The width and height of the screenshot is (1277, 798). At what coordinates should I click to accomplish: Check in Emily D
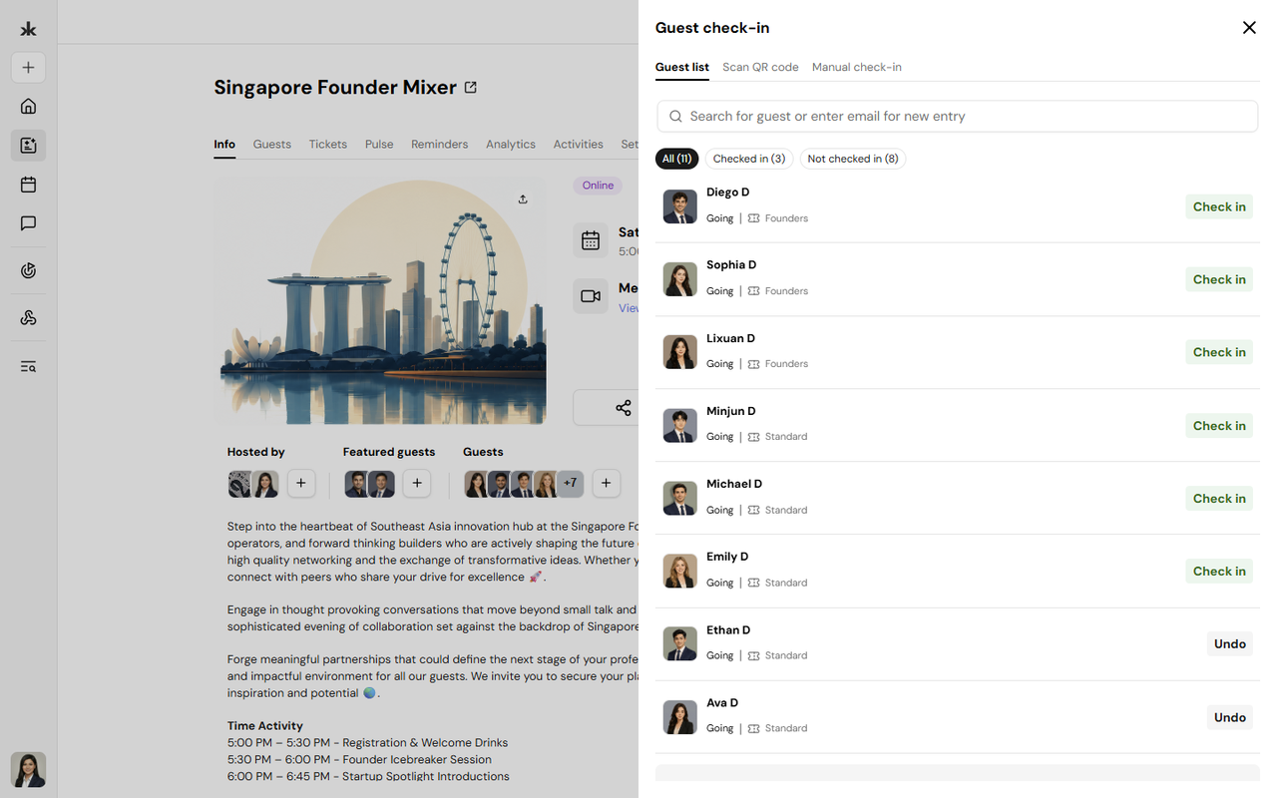pos(1219,572)
